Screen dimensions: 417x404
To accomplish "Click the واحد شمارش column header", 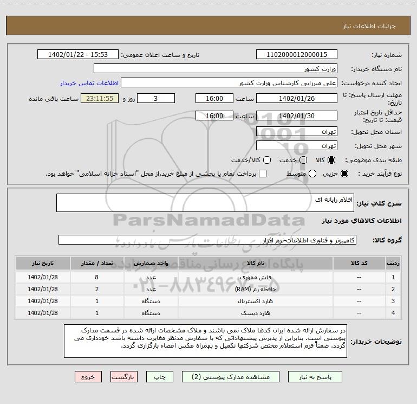I will click(x=151, y=263).
